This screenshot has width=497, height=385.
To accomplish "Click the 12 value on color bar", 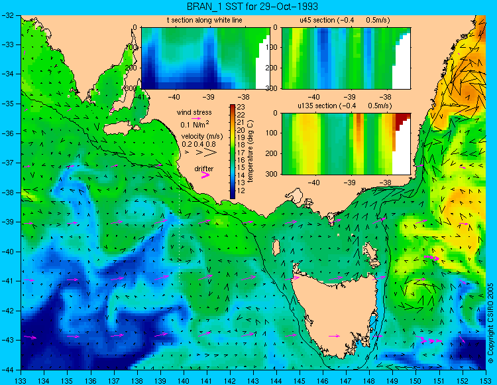I will (x=241, y=191).
